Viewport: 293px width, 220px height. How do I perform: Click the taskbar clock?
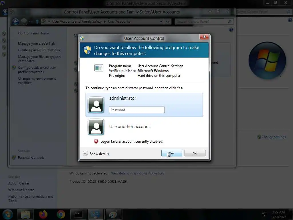(278, 214)
